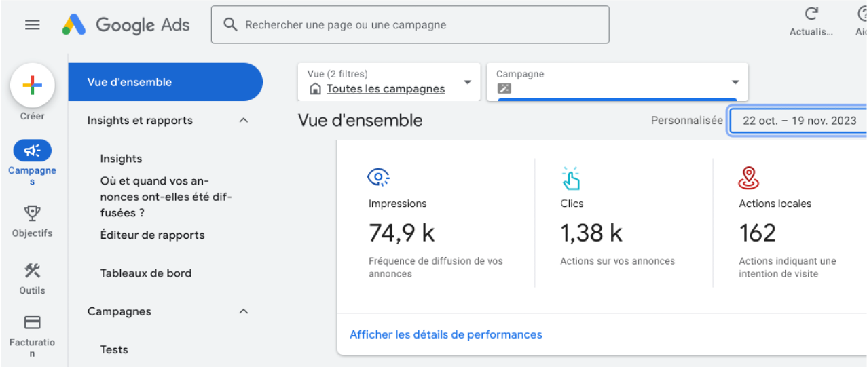Open the Facturation card icon

click(32, 322)
